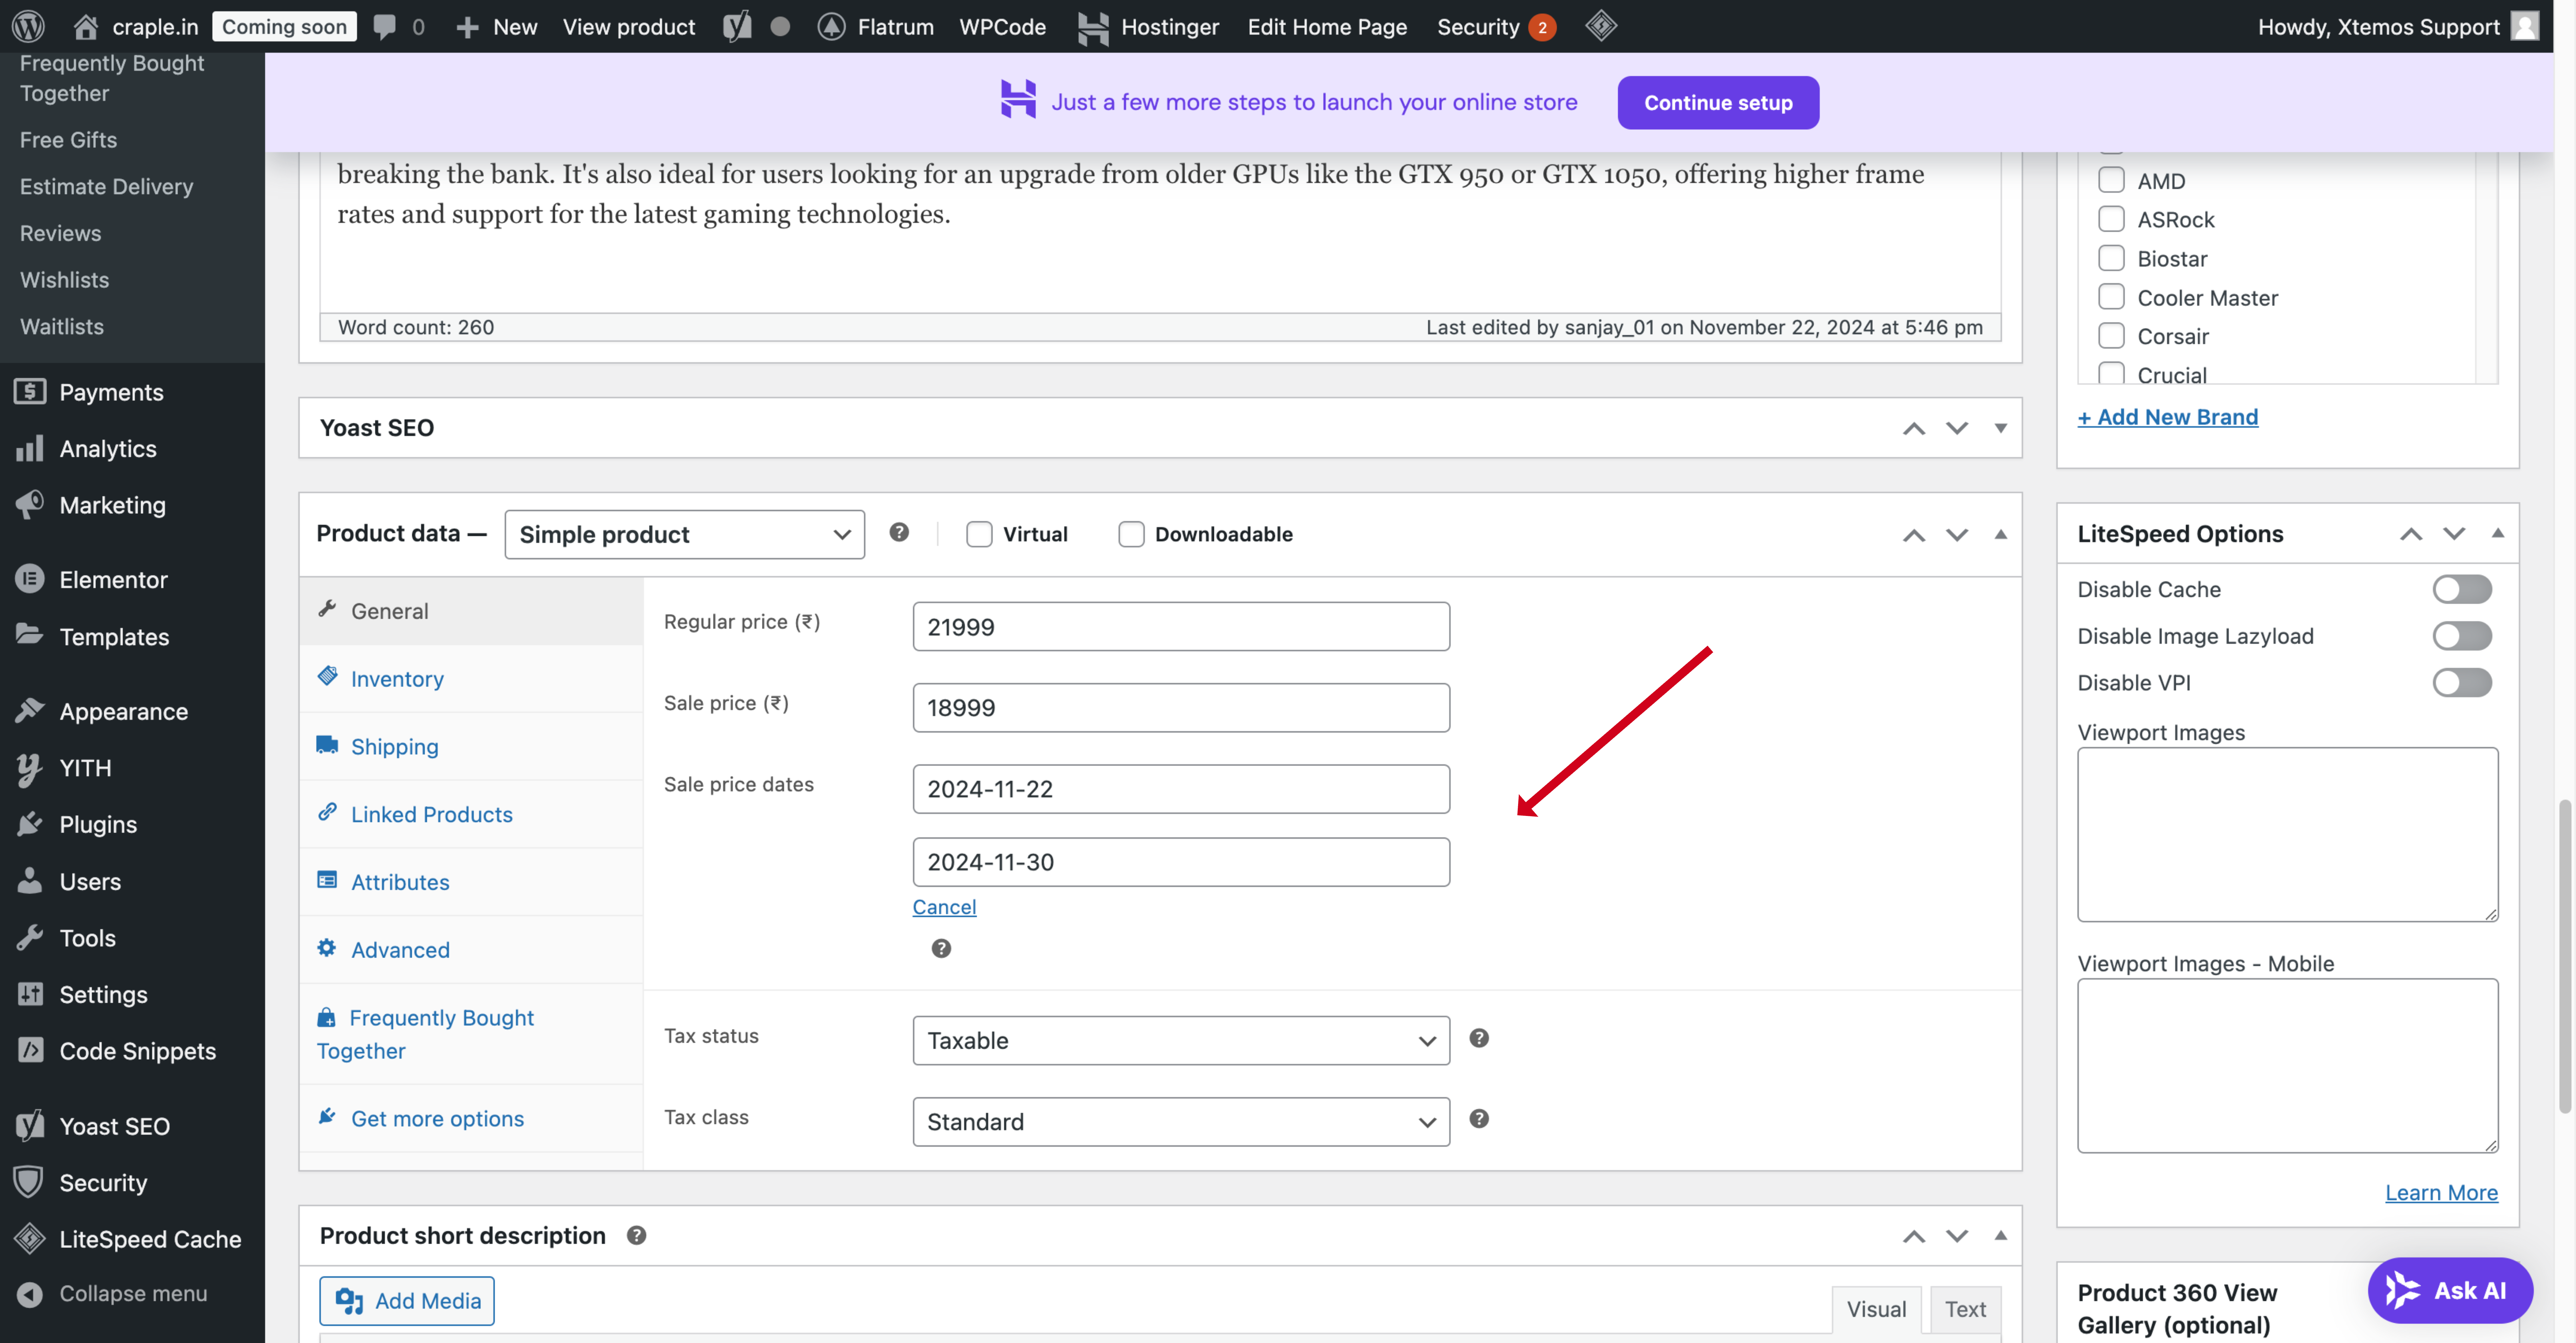
Task: Click the Tax status help icon
Action: pyautogui.click(x=1479, y=1038)
